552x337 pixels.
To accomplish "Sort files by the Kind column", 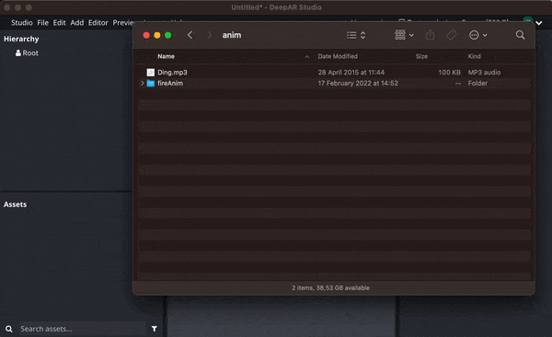I will (474, 56).
